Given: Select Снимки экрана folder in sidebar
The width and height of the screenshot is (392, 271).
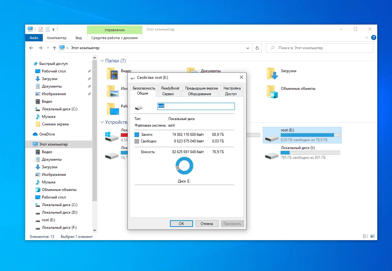Looking at the screenshot, I should pyautogui.click(x=55, y=124).
